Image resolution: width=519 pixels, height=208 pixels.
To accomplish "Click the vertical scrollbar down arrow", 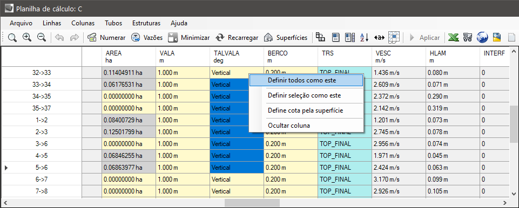I will 514,194.
